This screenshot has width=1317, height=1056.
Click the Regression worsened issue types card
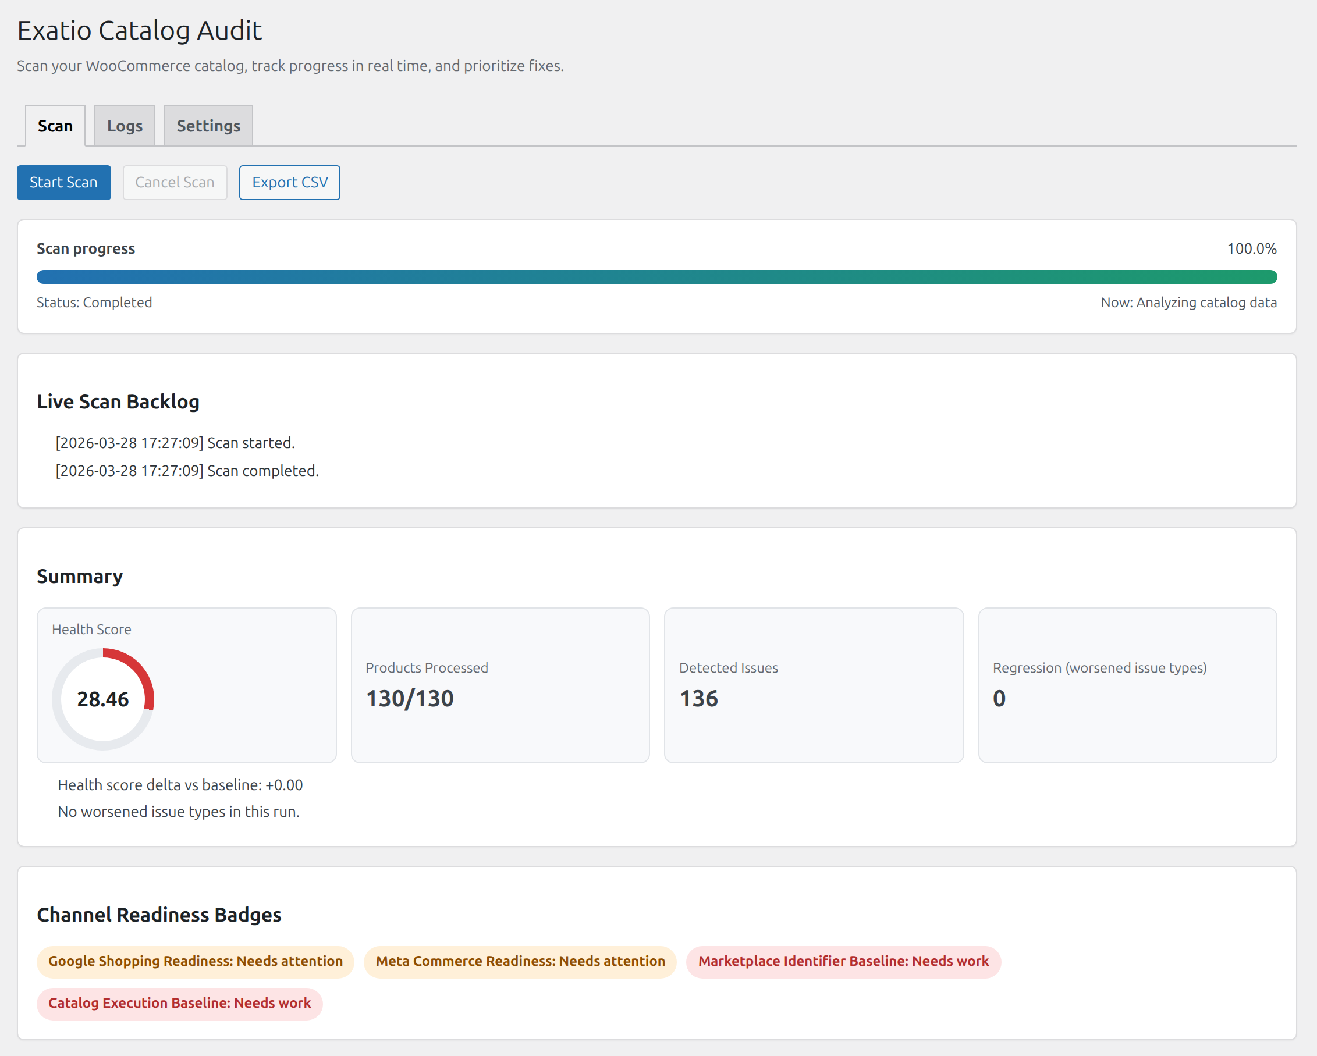pos(1128,685)
